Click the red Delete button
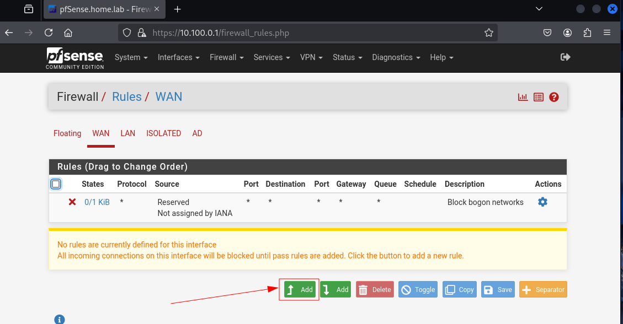The height and width of the screenshot is (324, 623). 375,289
